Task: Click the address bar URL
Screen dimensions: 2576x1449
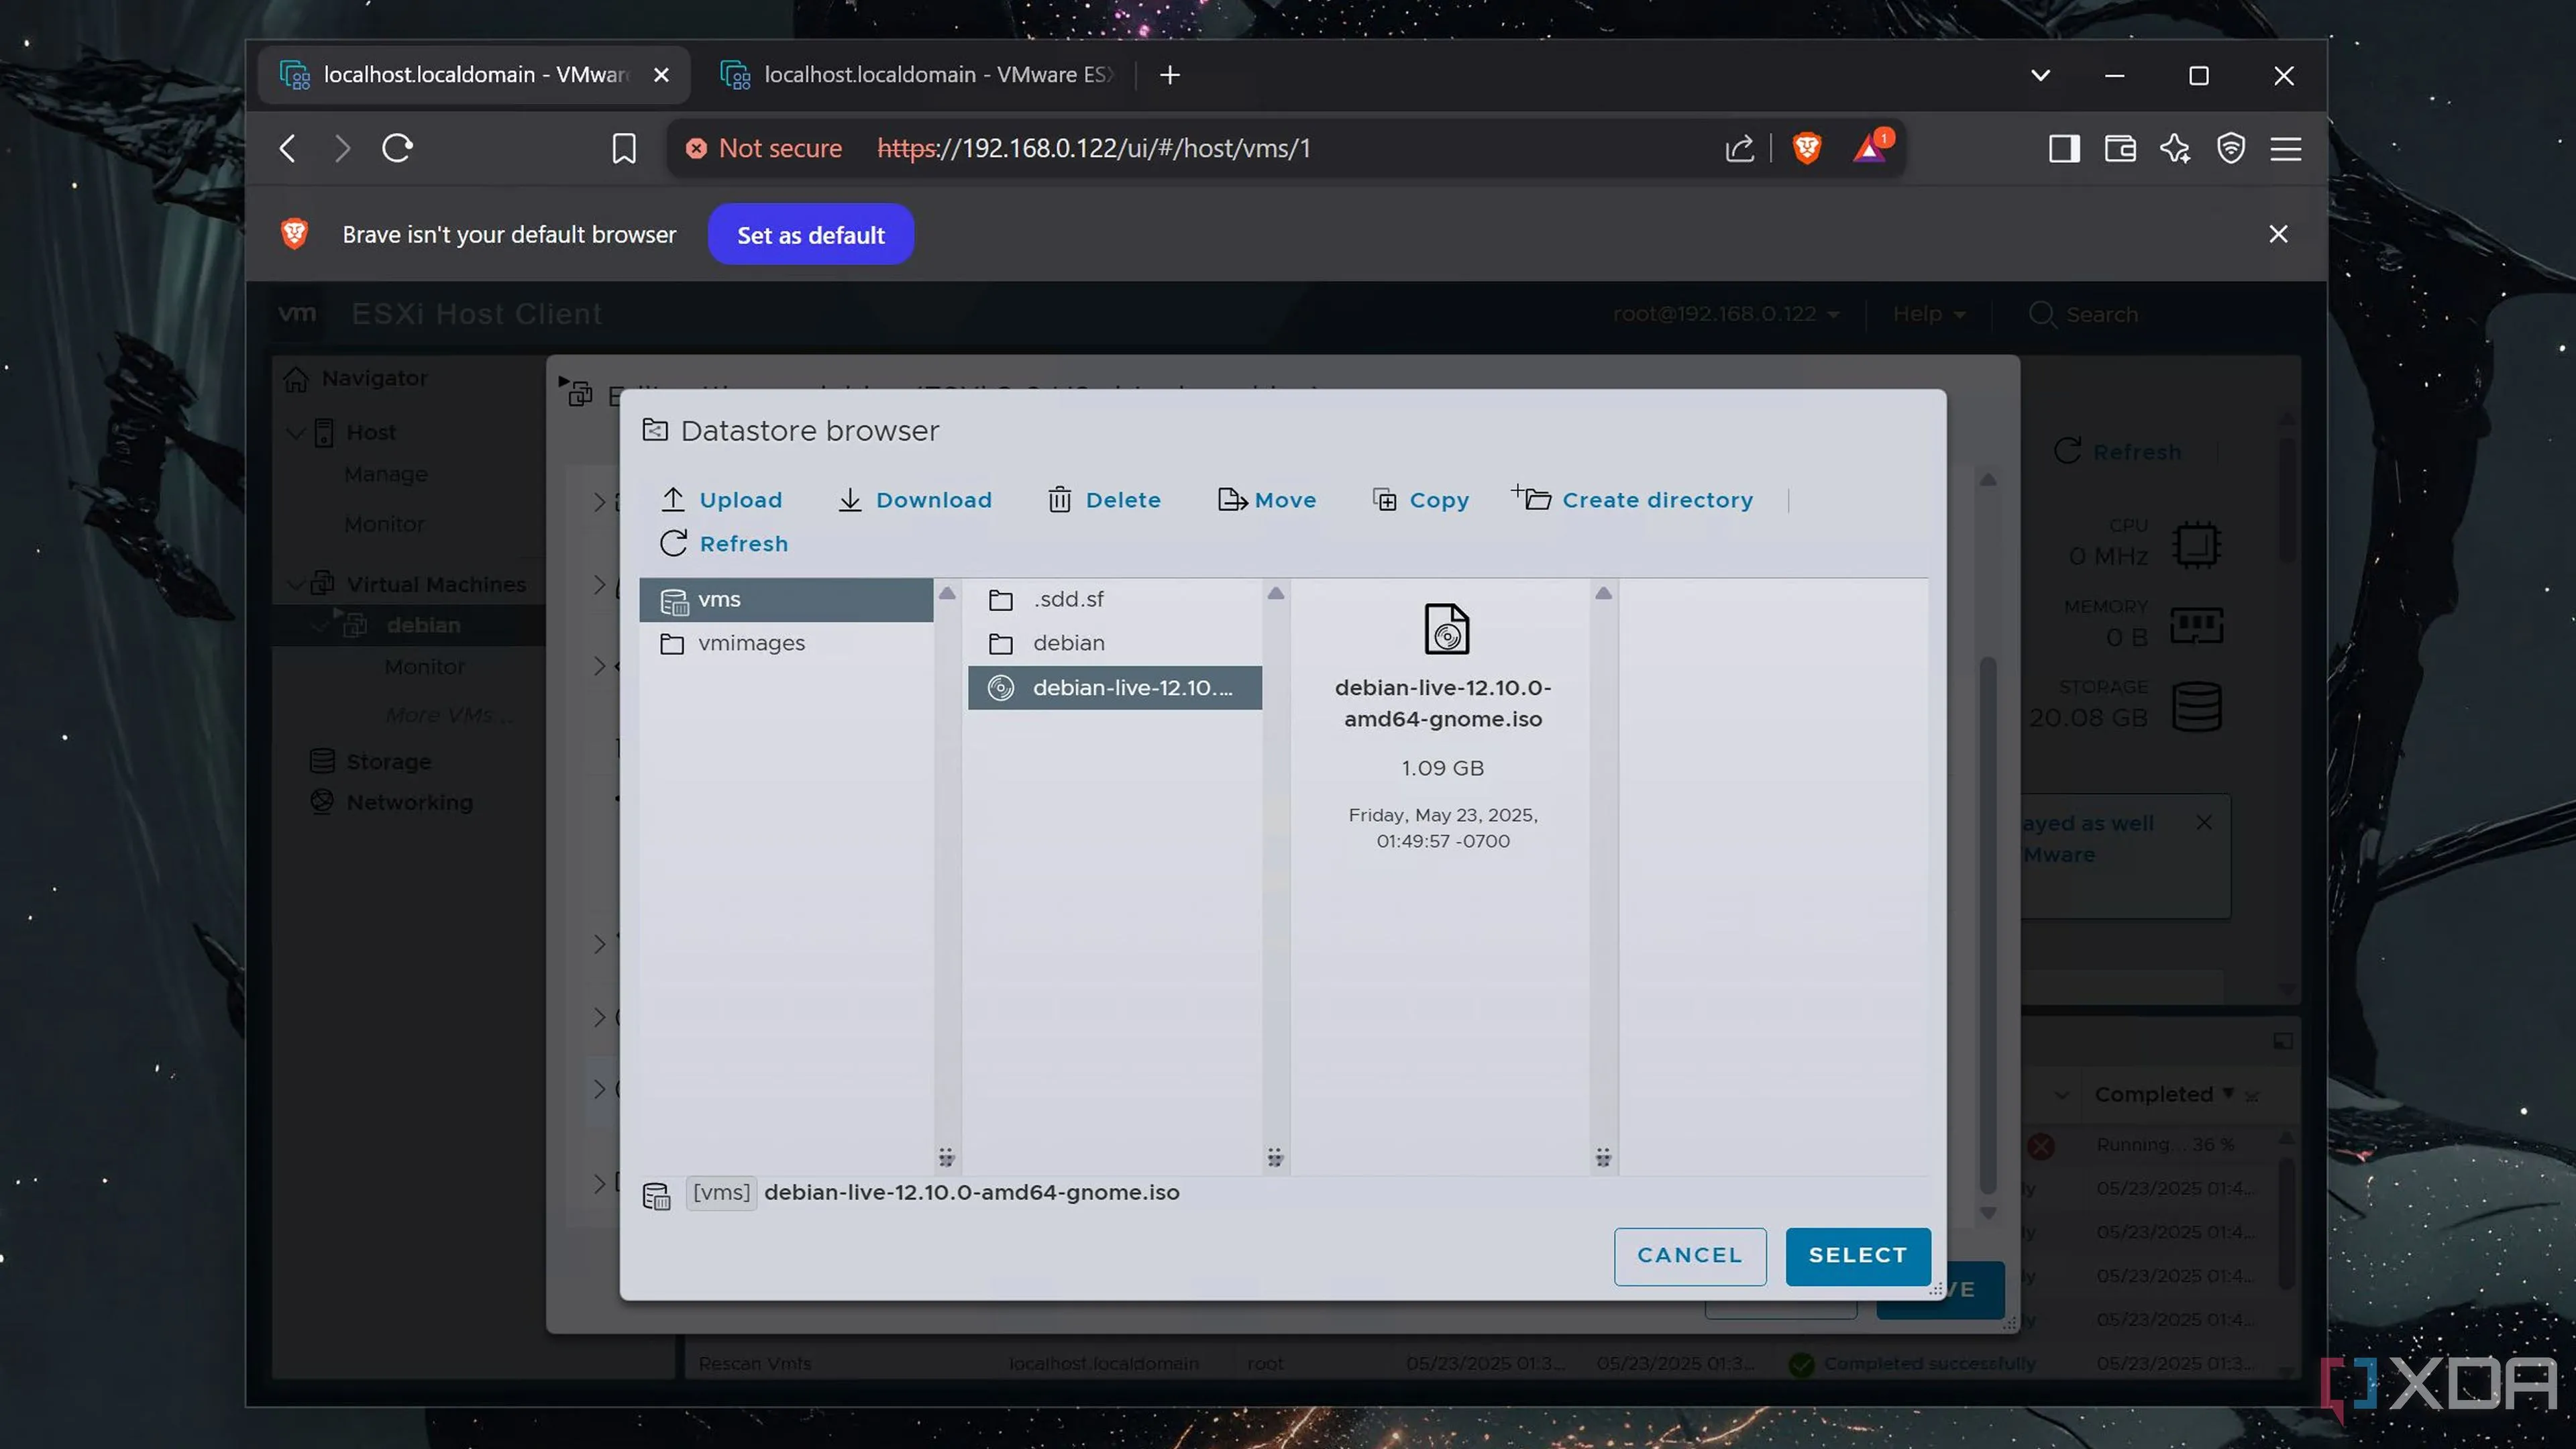Action: pos(1094,149)
